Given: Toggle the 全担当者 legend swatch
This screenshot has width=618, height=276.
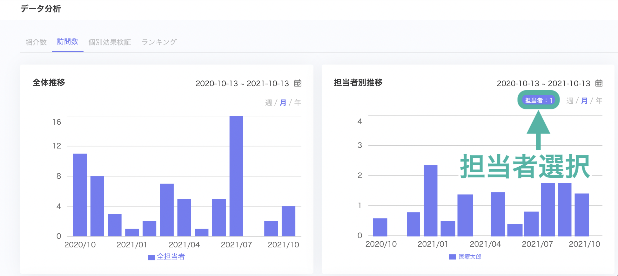Looking at the screenshot, I should point(151,257).
